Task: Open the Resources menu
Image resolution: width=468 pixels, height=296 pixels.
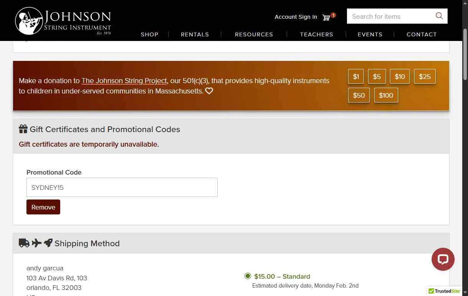Action: (x=254, y=34)
